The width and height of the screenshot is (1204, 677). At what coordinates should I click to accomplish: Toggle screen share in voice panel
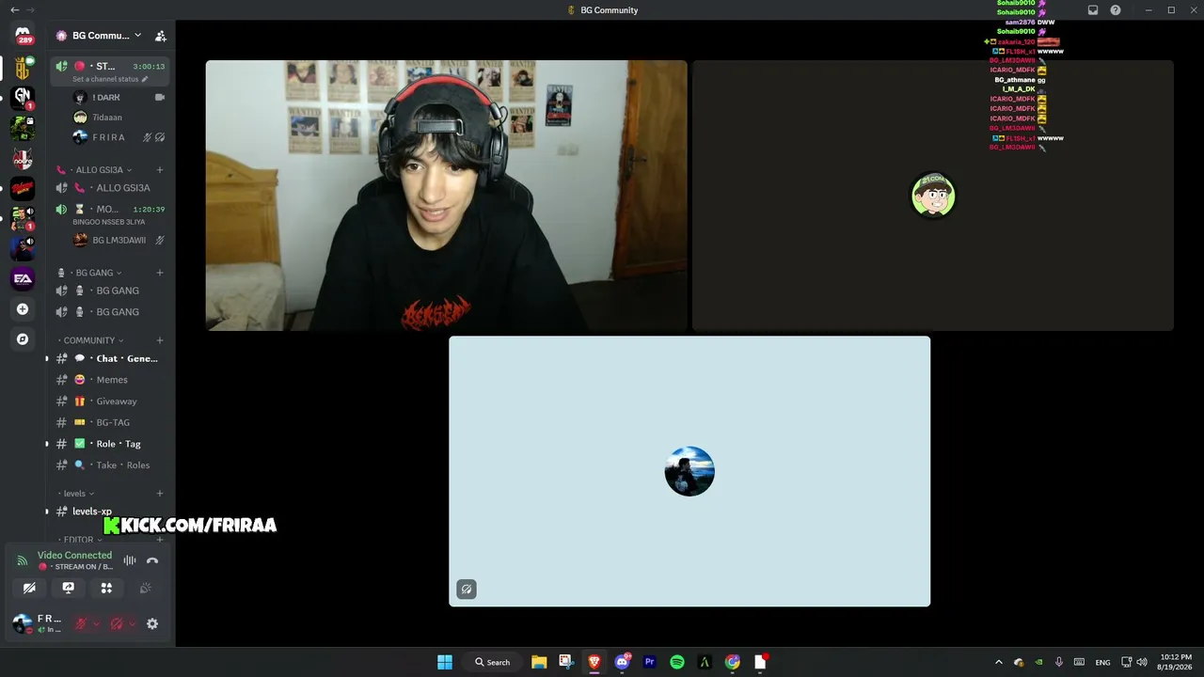click(x=68, y=588)
